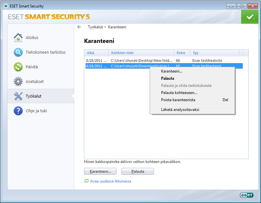Open Avaa uudessa ikkunassa link
261x203 pixels.
coord(111,181)
